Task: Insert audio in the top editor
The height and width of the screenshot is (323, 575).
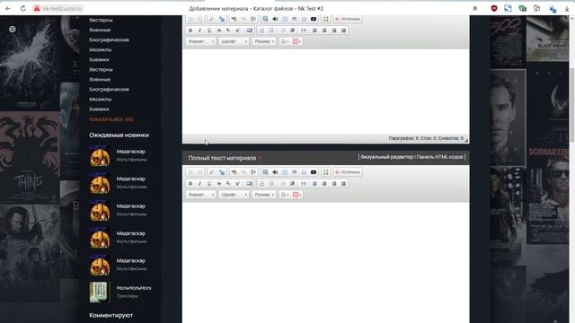Action: point(275,19)
